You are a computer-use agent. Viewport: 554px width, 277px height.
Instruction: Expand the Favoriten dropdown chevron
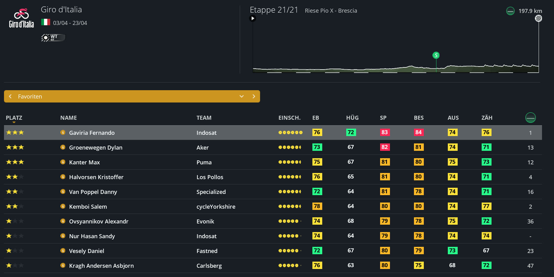pyautogui.click(x=242, y=96)
